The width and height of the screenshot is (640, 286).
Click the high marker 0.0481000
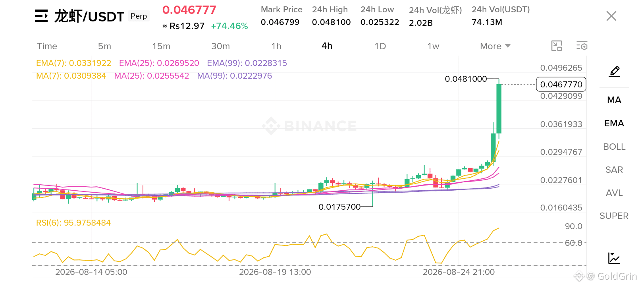tap(466, 79)
